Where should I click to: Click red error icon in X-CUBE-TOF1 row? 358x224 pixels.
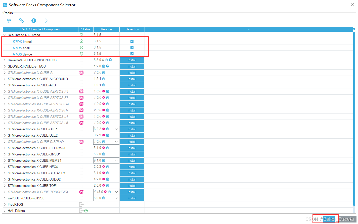(104, 185)
